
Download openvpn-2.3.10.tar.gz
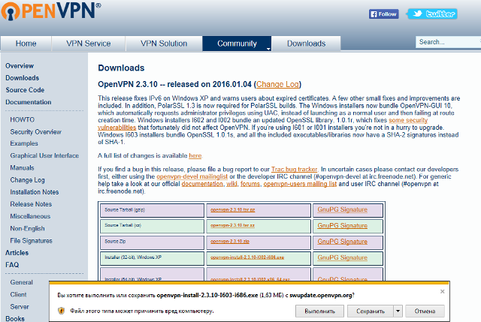click(232, 210)
